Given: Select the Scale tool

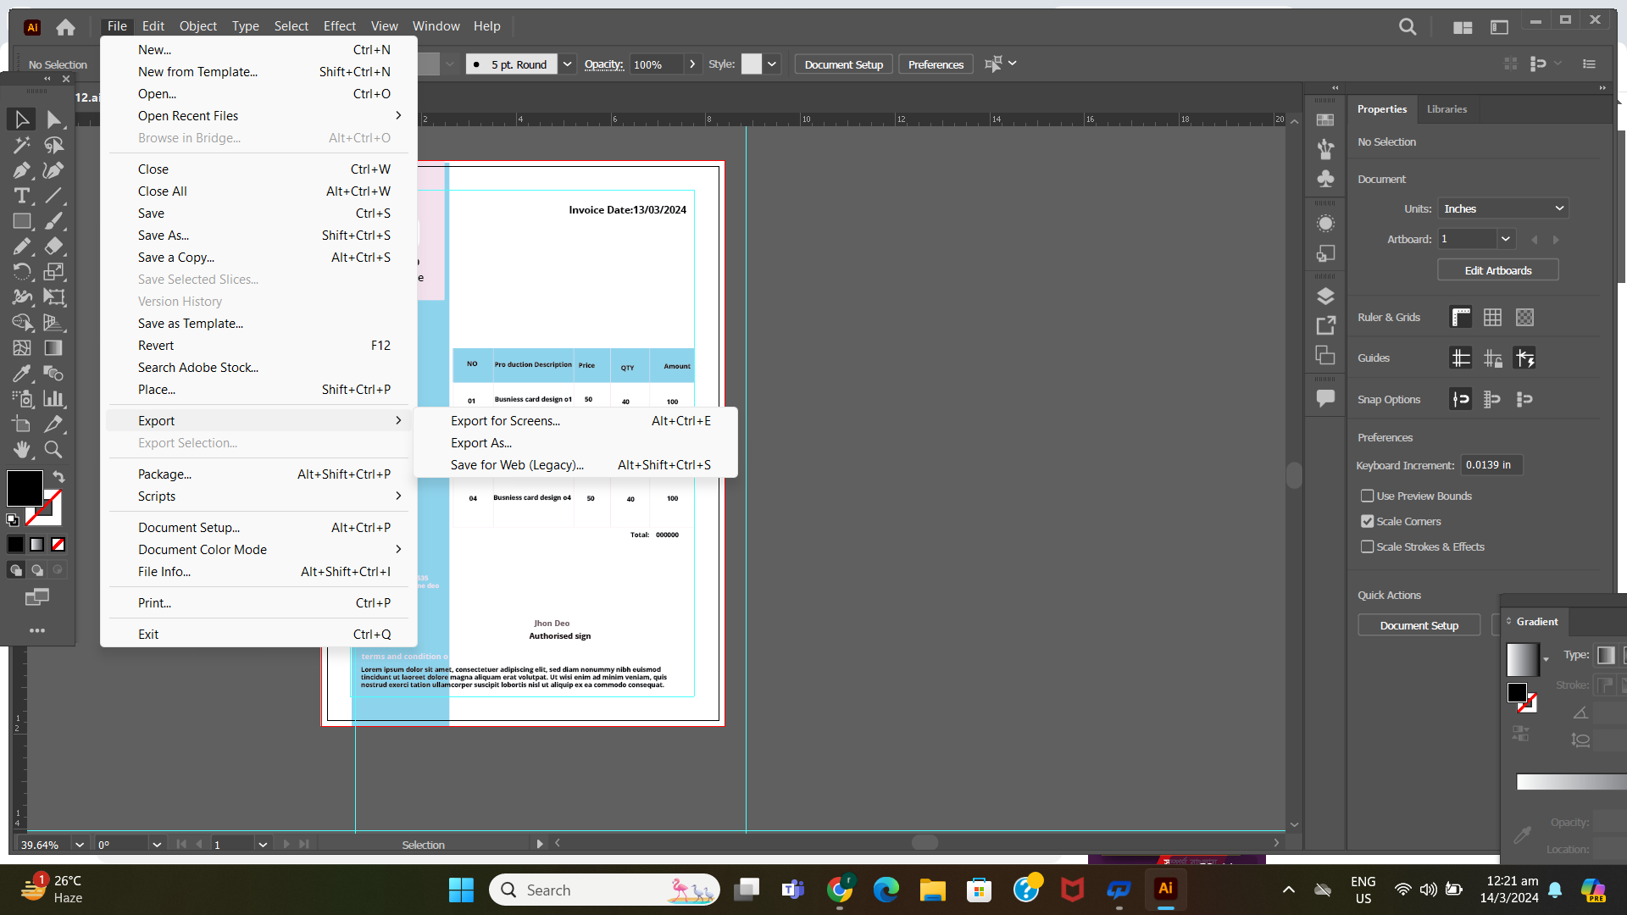Looking at the screenshot, I should click(53, 272).
